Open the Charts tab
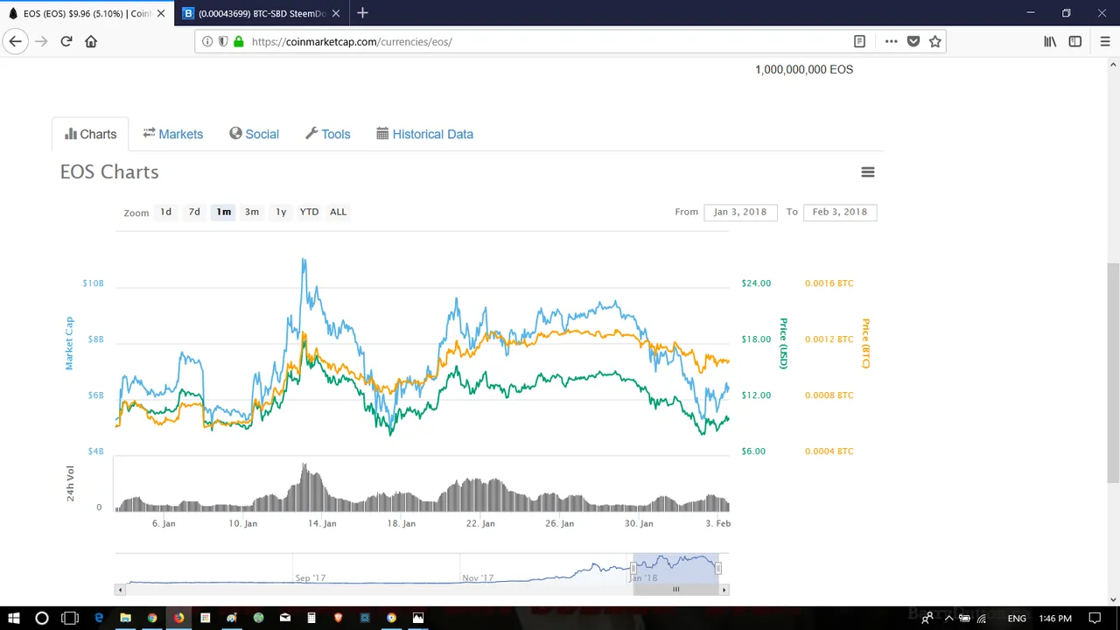Image resolution: width=1120 pixels, height=630 pixels. click(90, 134)
